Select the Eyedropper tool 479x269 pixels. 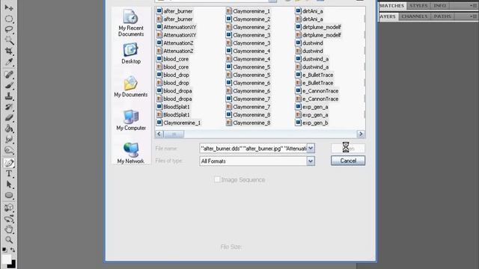pyautogui.click(x=9, y=62)
